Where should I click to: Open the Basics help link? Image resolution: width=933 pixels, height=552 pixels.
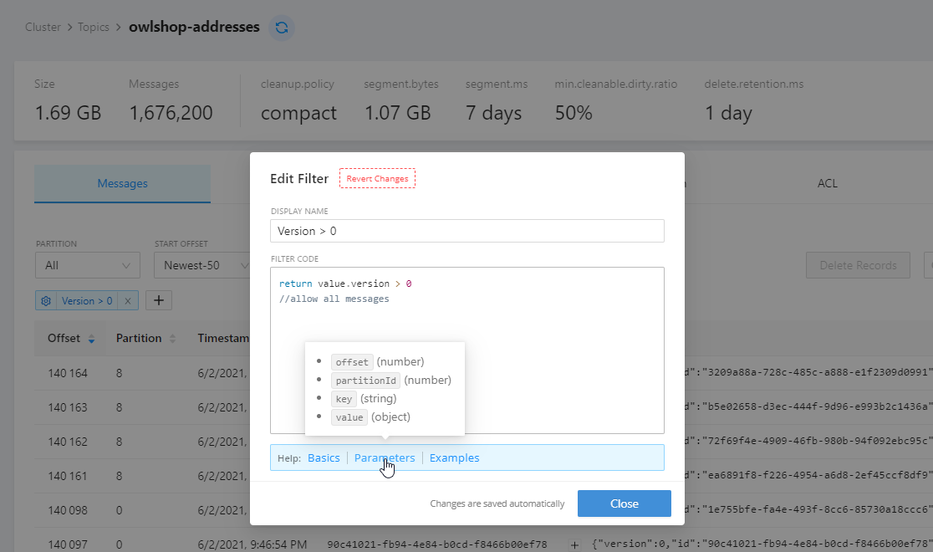point(324,457)
